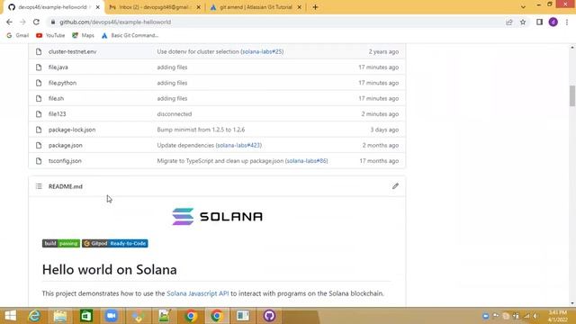Screen dimensions: 576x324
Task: Open GitHub Desktop from taskbar
Action: coord(269,316)
